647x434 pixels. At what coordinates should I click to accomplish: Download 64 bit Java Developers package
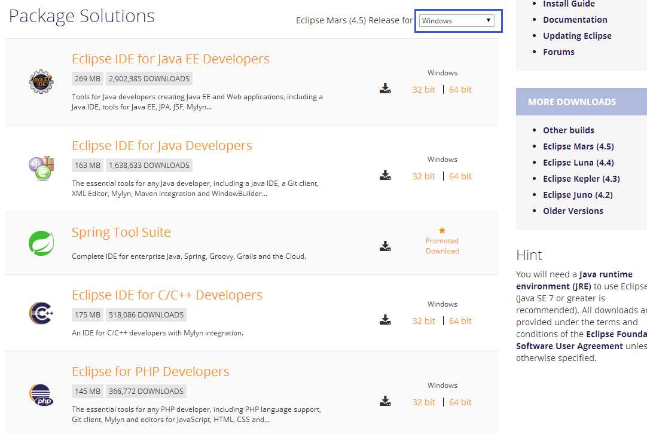[460, 176]
